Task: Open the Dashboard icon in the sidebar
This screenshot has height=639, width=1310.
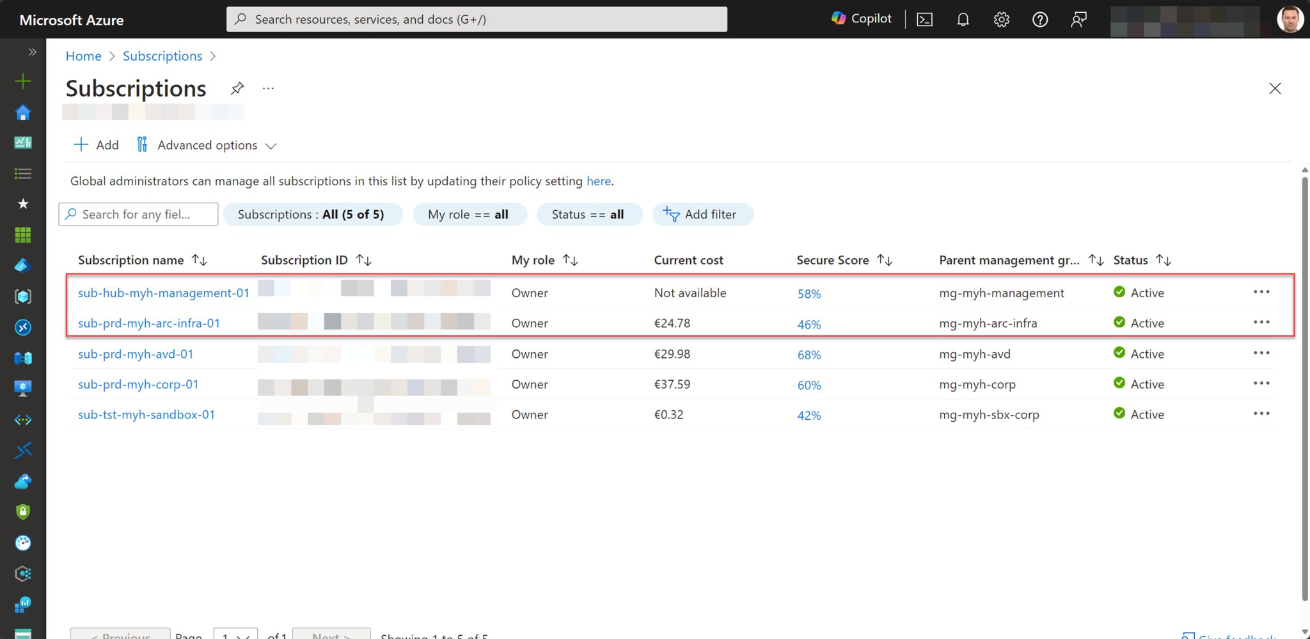Action: (x=23, y=142)
